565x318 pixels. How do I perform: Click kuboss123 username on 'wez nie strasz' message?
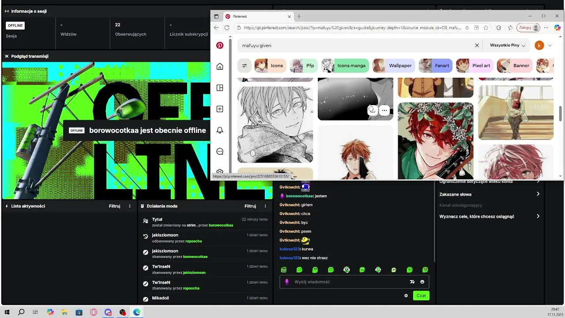pyautogui.click(x=290, y=258)
